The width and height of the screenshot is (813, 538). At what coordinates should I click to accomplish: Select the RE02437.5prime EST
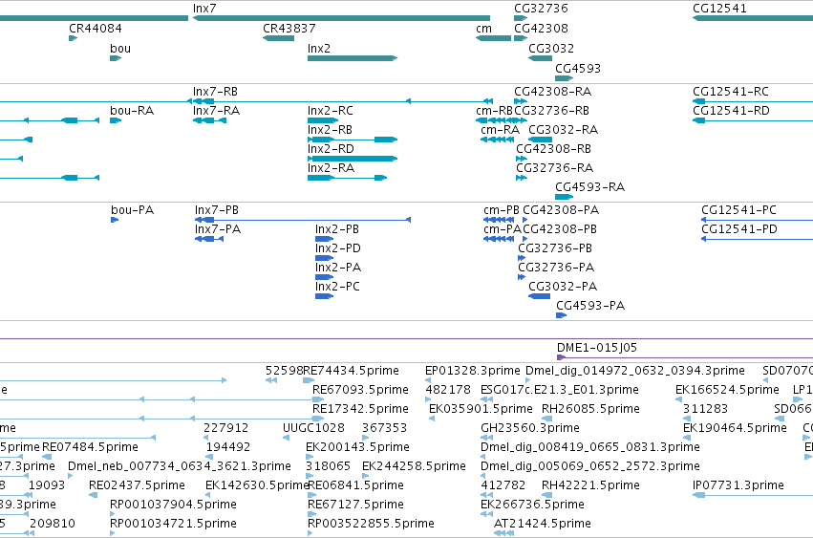click(93, 495)
